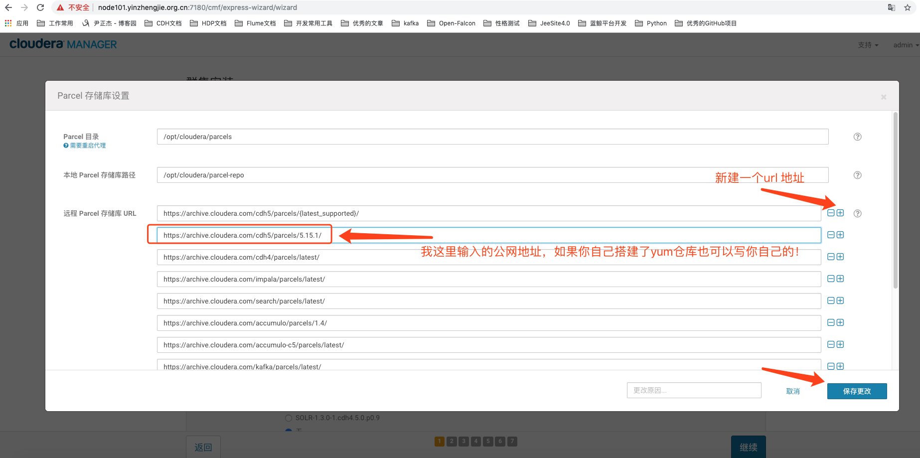Click plus icon for cdh5 latest_supported URL

click(840, 213)
